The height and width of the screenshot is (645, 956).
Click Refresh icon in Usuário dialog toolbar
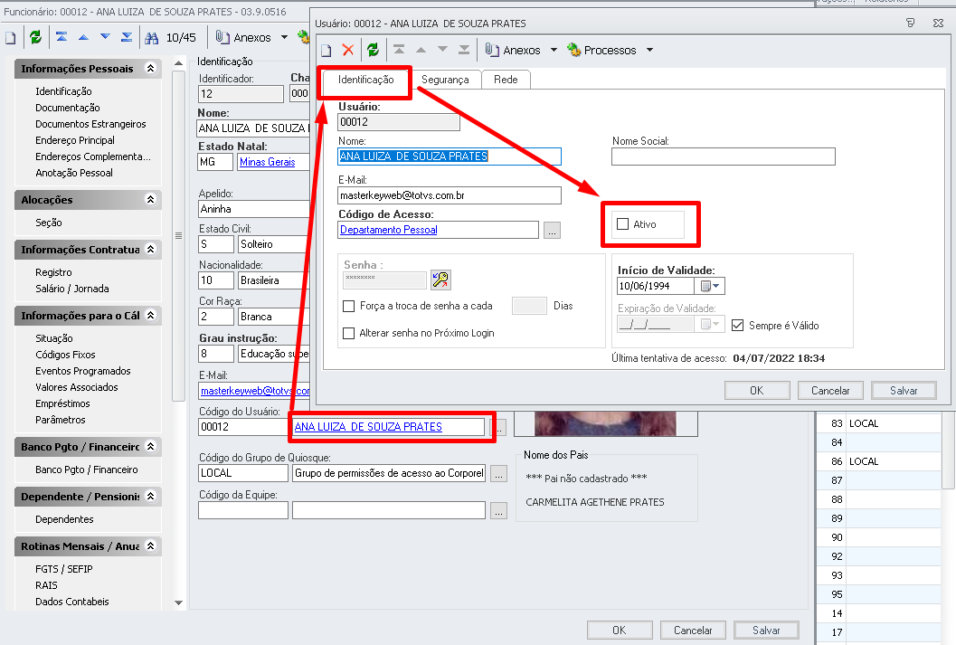pyautogui.click(x=374, y=50)
